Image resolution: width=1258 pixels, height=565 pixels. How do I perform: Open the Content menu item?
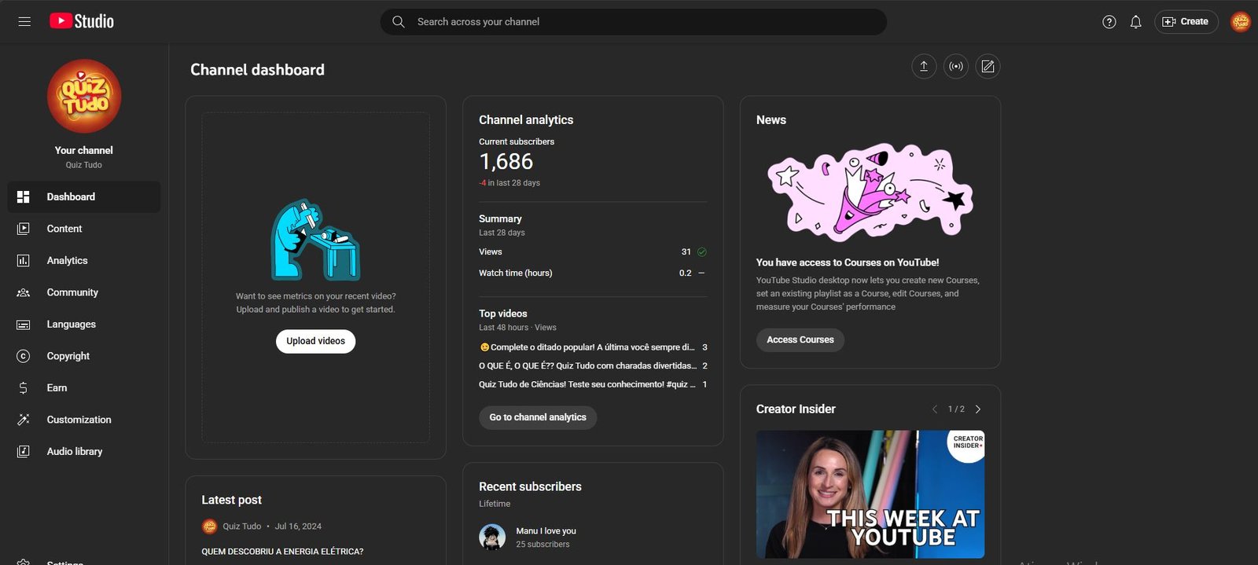click(x=84, y=229)
